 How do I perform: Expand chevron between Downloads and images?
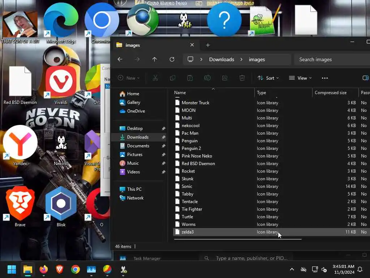(241, 59)
